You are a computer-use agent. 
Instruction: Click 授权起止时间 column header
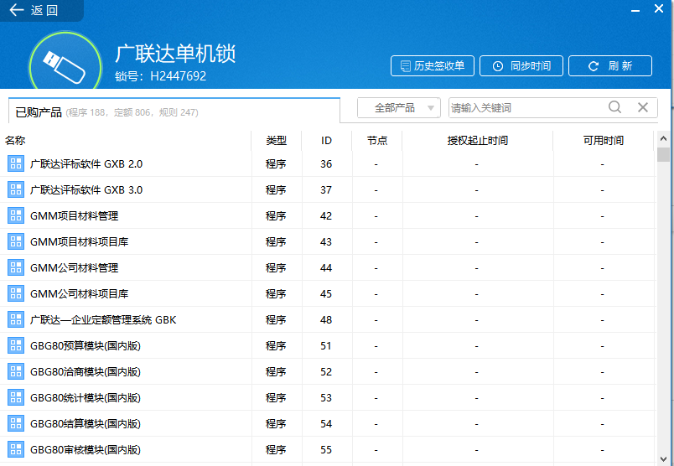tap(478, 141)
